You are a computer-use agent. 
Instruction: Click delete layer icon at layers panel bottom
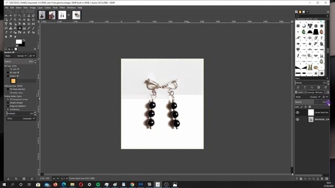pyautogui.click(x=327, y=179)
